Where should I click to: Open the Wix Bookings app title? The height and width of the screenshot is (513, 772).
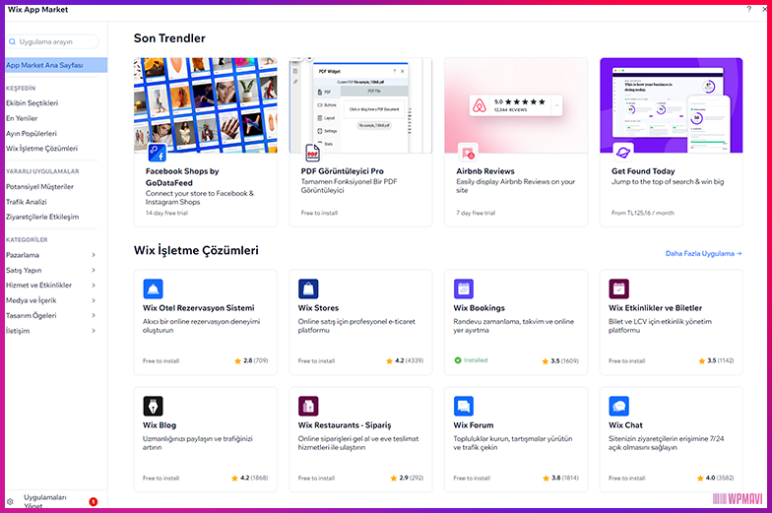click(x=479, y=307)
